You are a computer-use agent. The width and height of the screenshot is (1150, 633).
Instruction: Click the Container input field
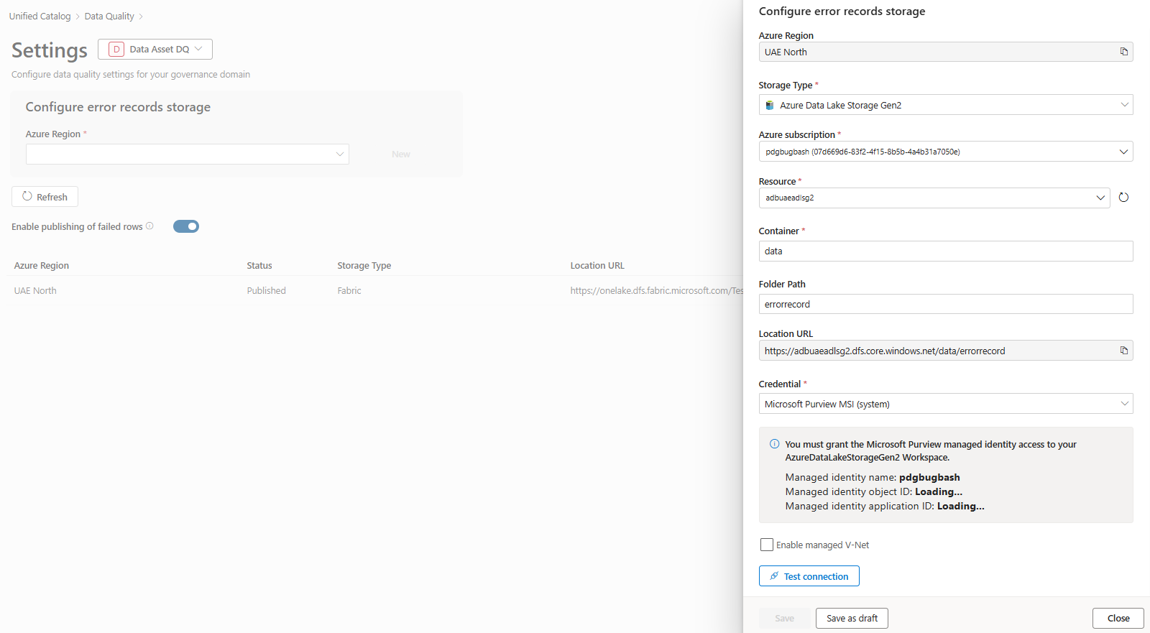coord(946,251)
